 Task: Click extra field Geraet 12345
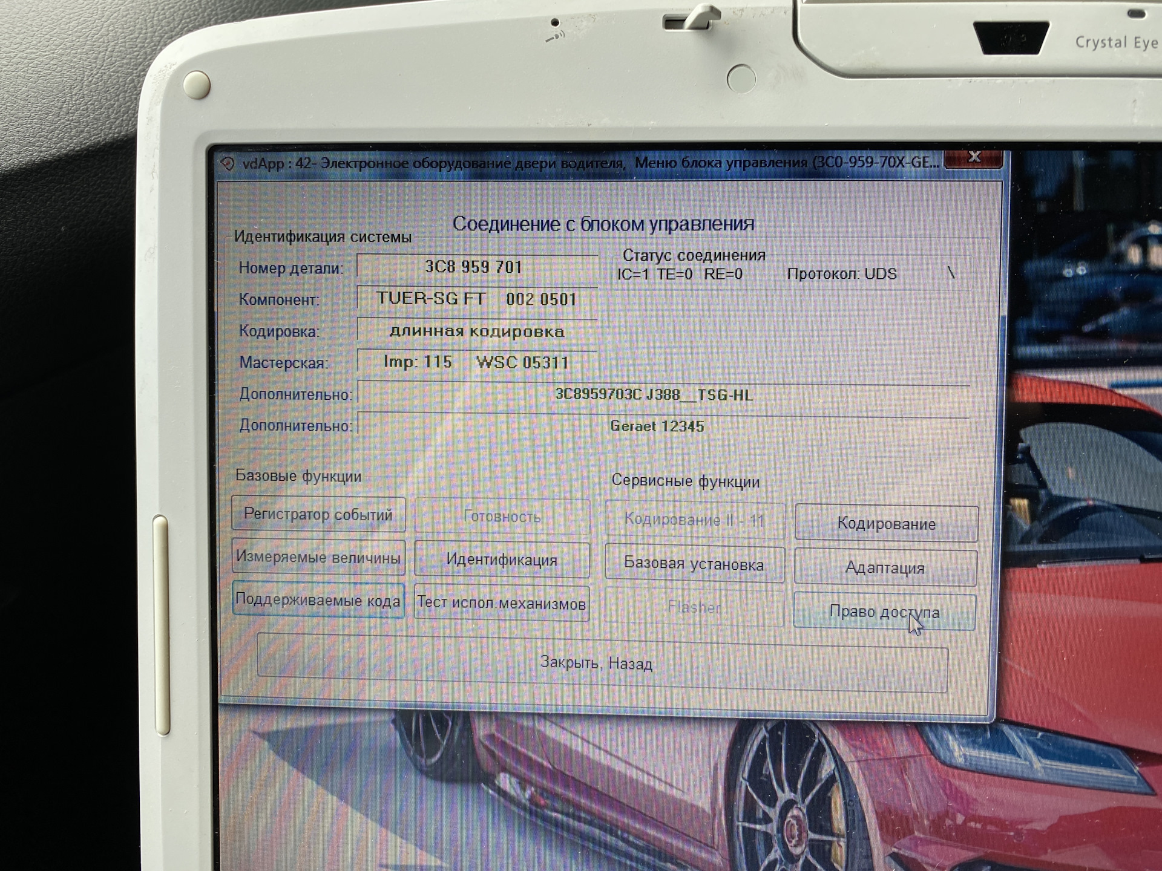tap(664, 426)
